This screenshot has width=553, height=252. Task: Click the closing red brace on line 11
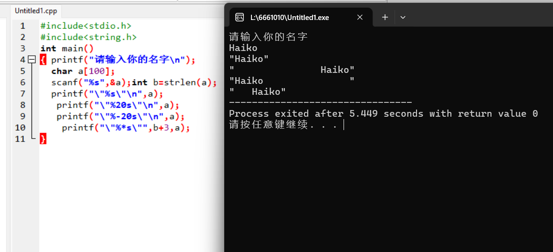[43, 139]
